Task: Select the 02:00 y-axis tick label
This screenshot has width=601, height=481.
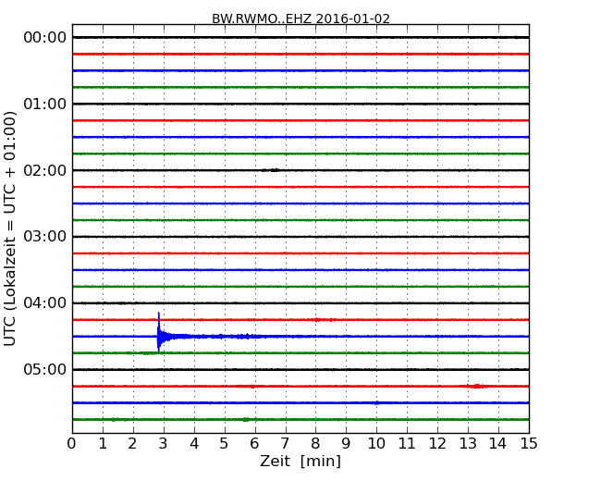Action: point(45,170)
